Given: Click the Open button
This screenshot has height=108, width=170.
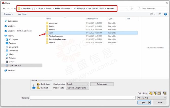Looking at the screenshot, I should 143,102.
